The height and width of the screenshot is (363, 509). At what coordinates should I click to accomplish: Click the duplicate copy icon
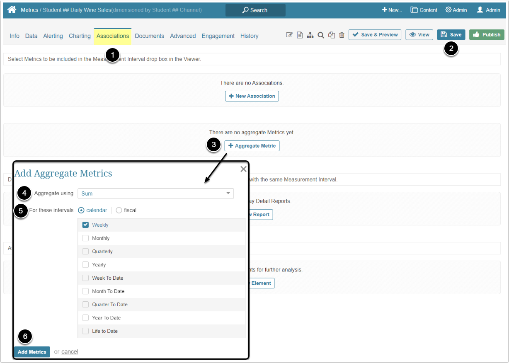332,35
